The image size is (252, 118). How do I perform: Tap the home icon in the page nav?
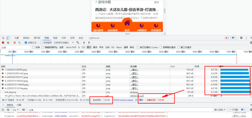point(127,23)
